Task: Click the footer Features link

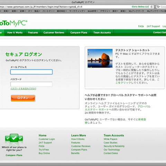Action: 76,142
